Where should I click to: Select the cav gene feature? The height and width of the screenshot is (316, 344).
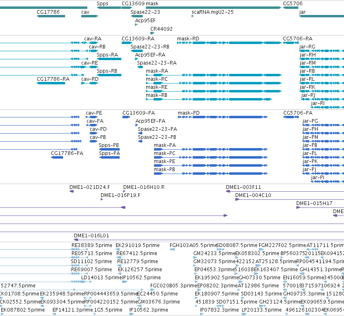pos(90,16)
